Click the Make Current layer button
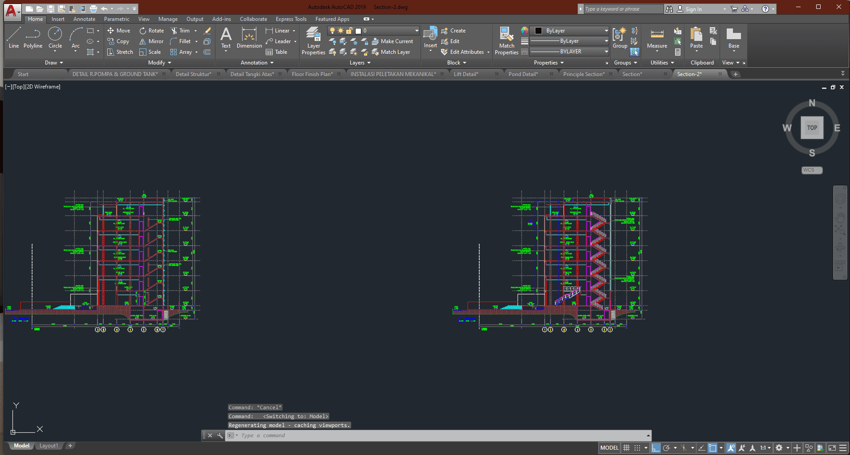This screenshot has width=850, height=455. click(x=392, y=41)
